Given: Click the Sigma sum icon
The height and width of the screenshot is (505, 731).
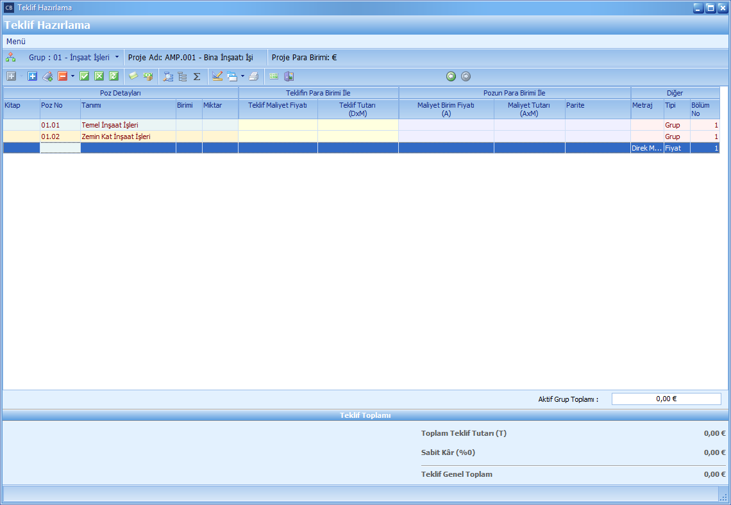Looking at the screenshot, I should (x=197, y=76).
